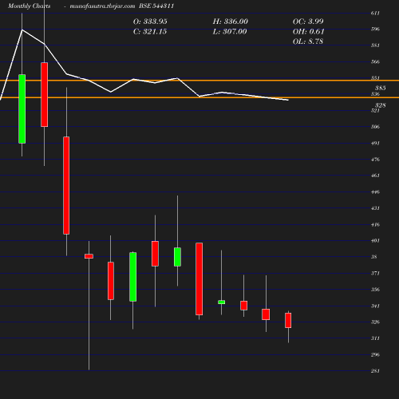The width and height of the screenshot is (399, 399).
Task: Select the 296 price axis label
Action: point(375,354)
